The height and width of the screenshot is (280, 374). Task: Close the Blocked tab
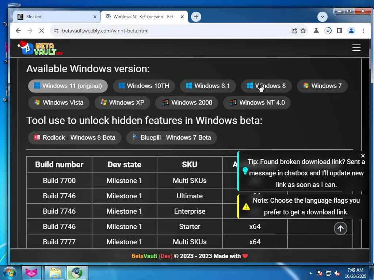[95, 17]
